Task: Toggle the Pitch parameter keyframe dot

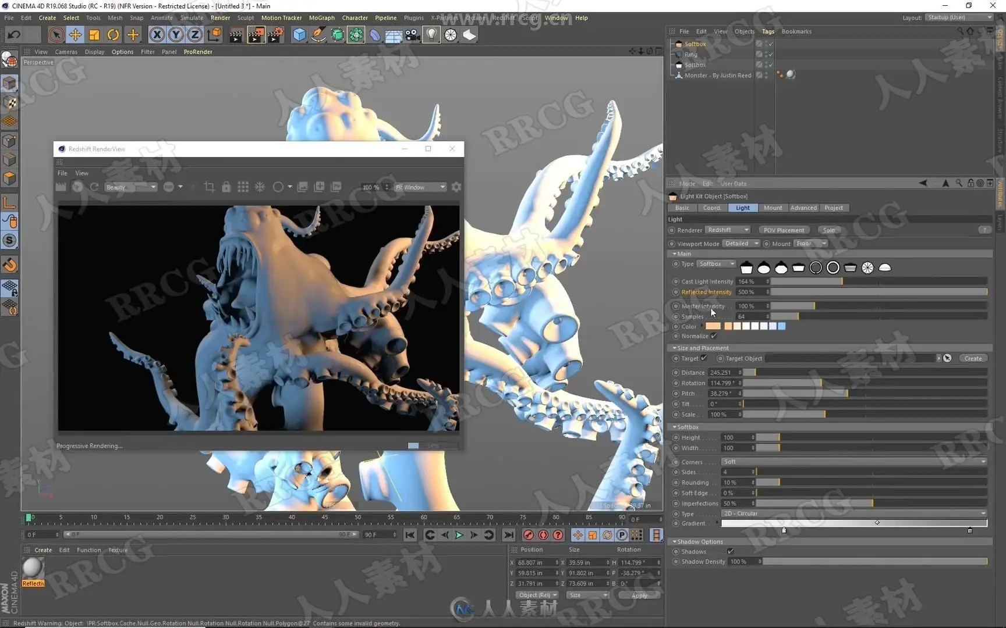Action: tap(675, 394)
